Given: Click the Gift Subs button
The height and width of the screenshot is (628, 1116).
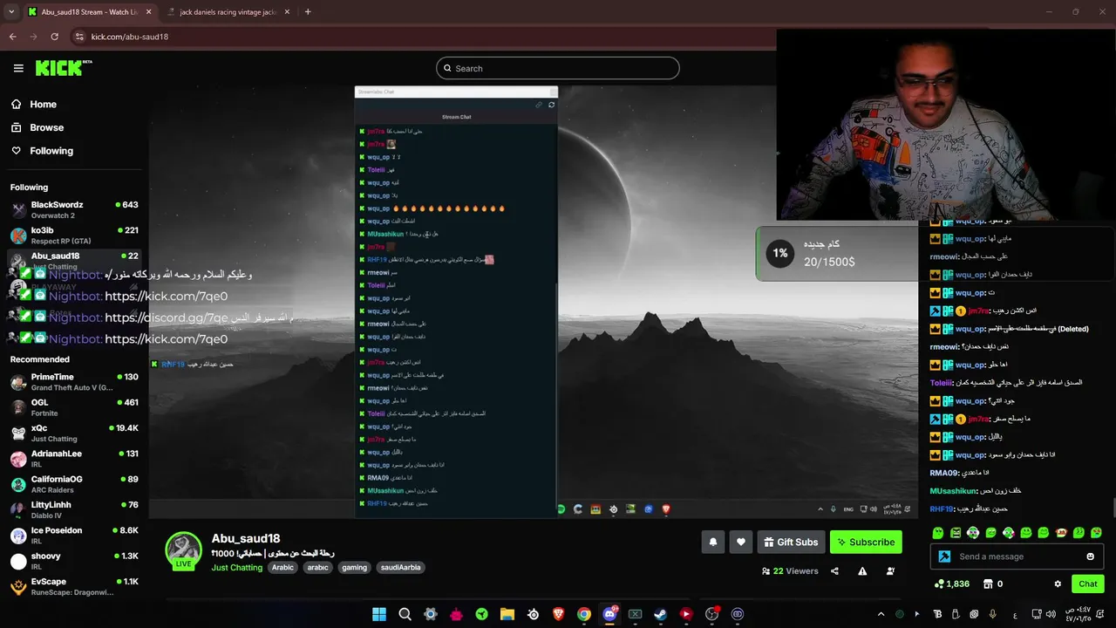Looking at the screenshot, I should click(x=791, y=542).
